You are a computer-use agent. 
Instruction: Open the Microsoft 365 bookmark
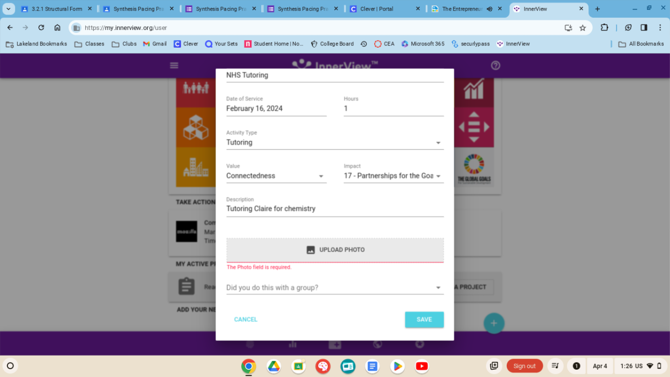click(x=423, y=44)
